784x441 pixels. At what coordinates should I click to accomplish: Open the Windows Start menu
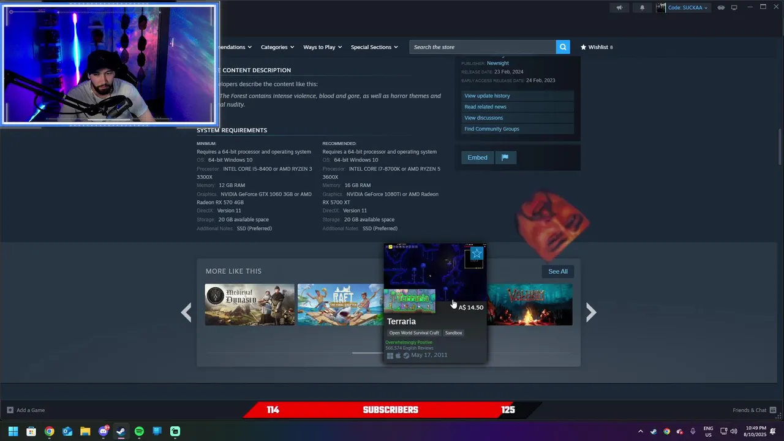(13, 431)
